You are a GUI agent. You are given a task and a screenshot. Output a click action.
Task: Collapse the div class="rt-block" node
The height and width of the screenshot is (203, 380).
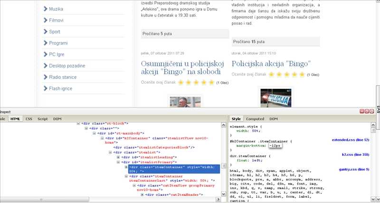pyautogui.click(x=78, y=124)
